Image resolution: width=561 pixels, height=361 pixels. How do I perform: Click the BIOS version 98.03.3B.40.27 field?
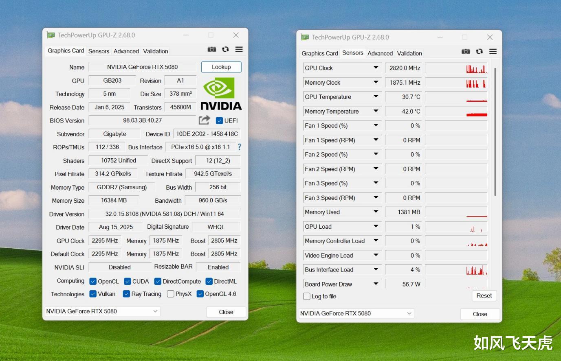[x=143, y=120]
